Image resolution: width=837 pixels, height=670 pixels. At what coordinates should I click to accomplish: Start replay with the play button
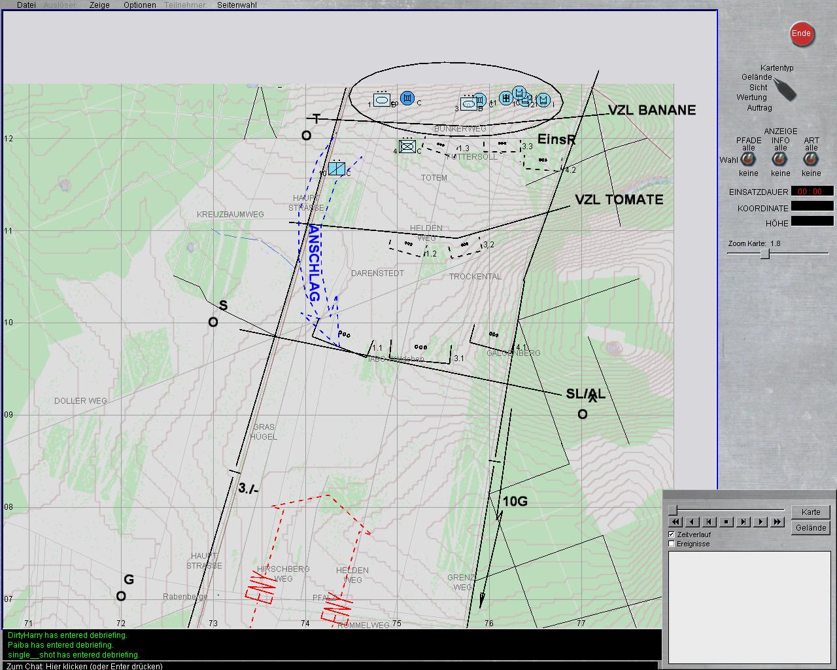pyautogui.click(x=760, y=522)
